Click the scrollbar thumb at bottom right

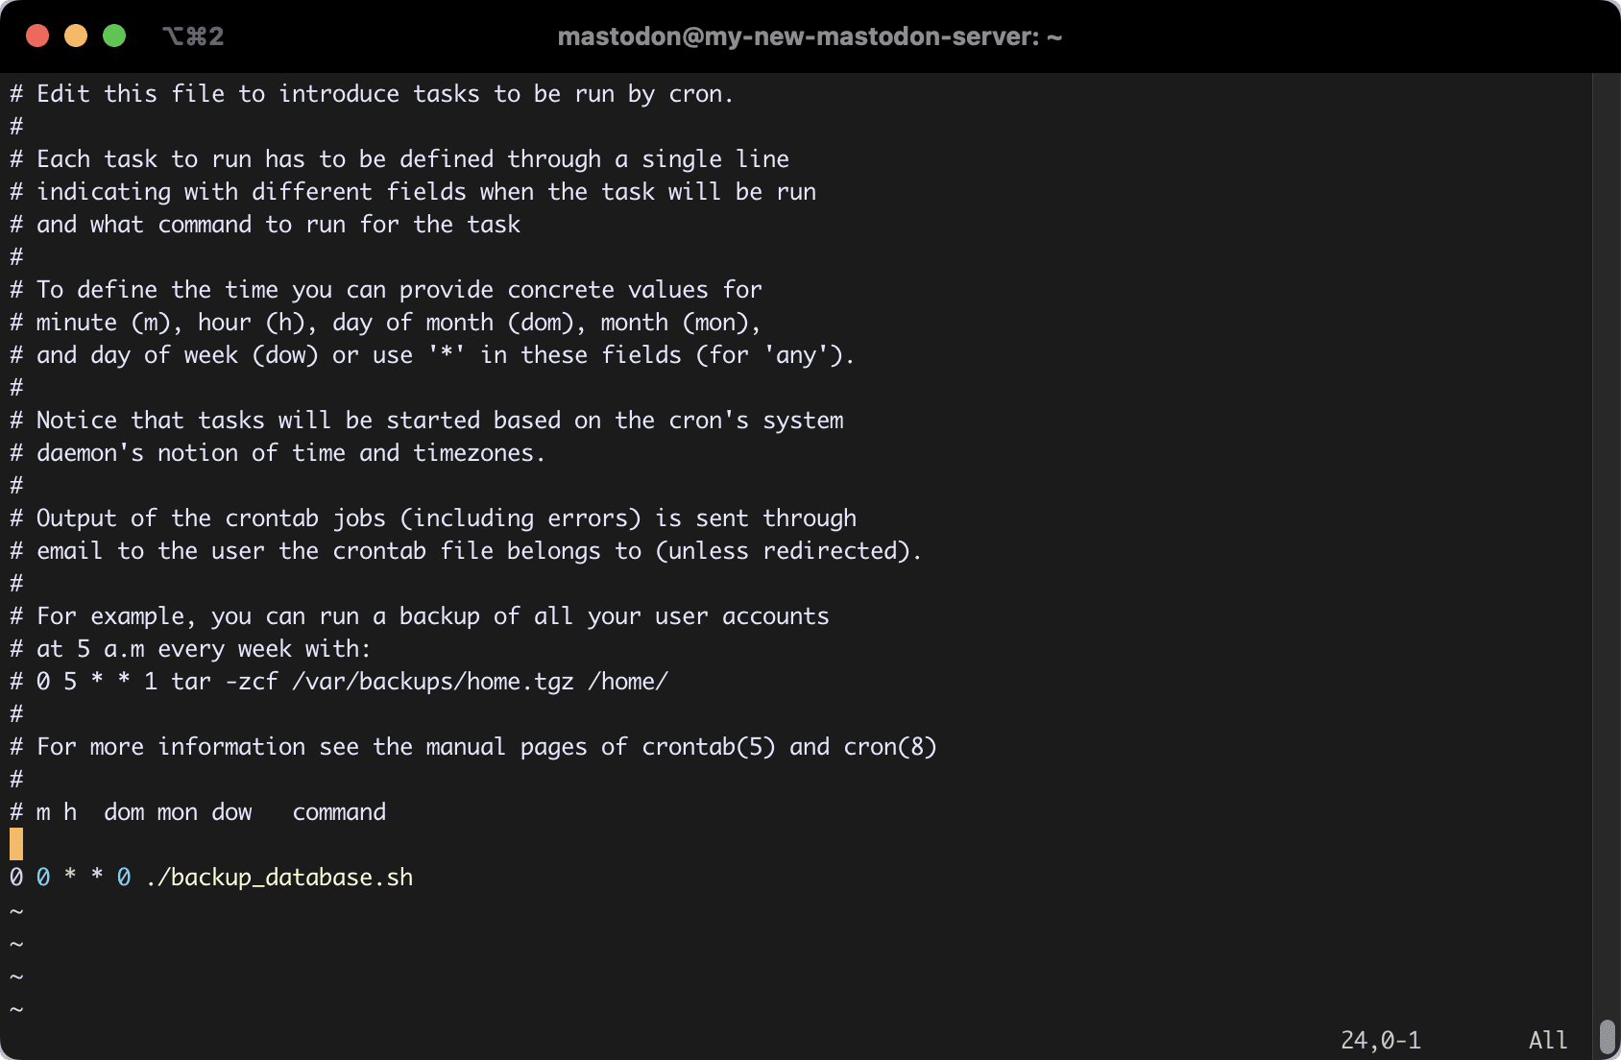tap(1608, 1037)
